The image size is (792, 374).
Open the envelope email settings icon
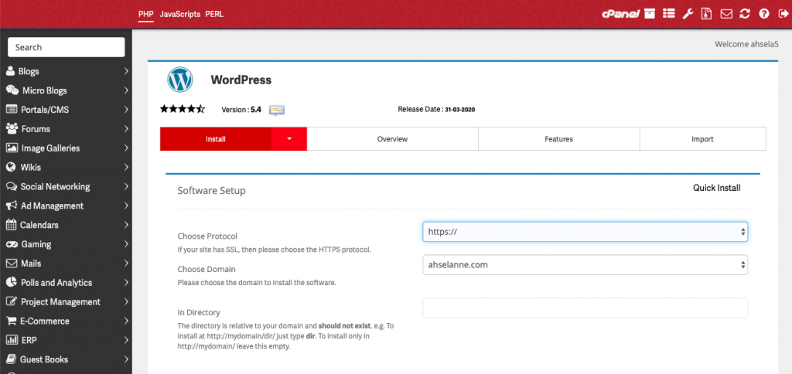(726, 14)
